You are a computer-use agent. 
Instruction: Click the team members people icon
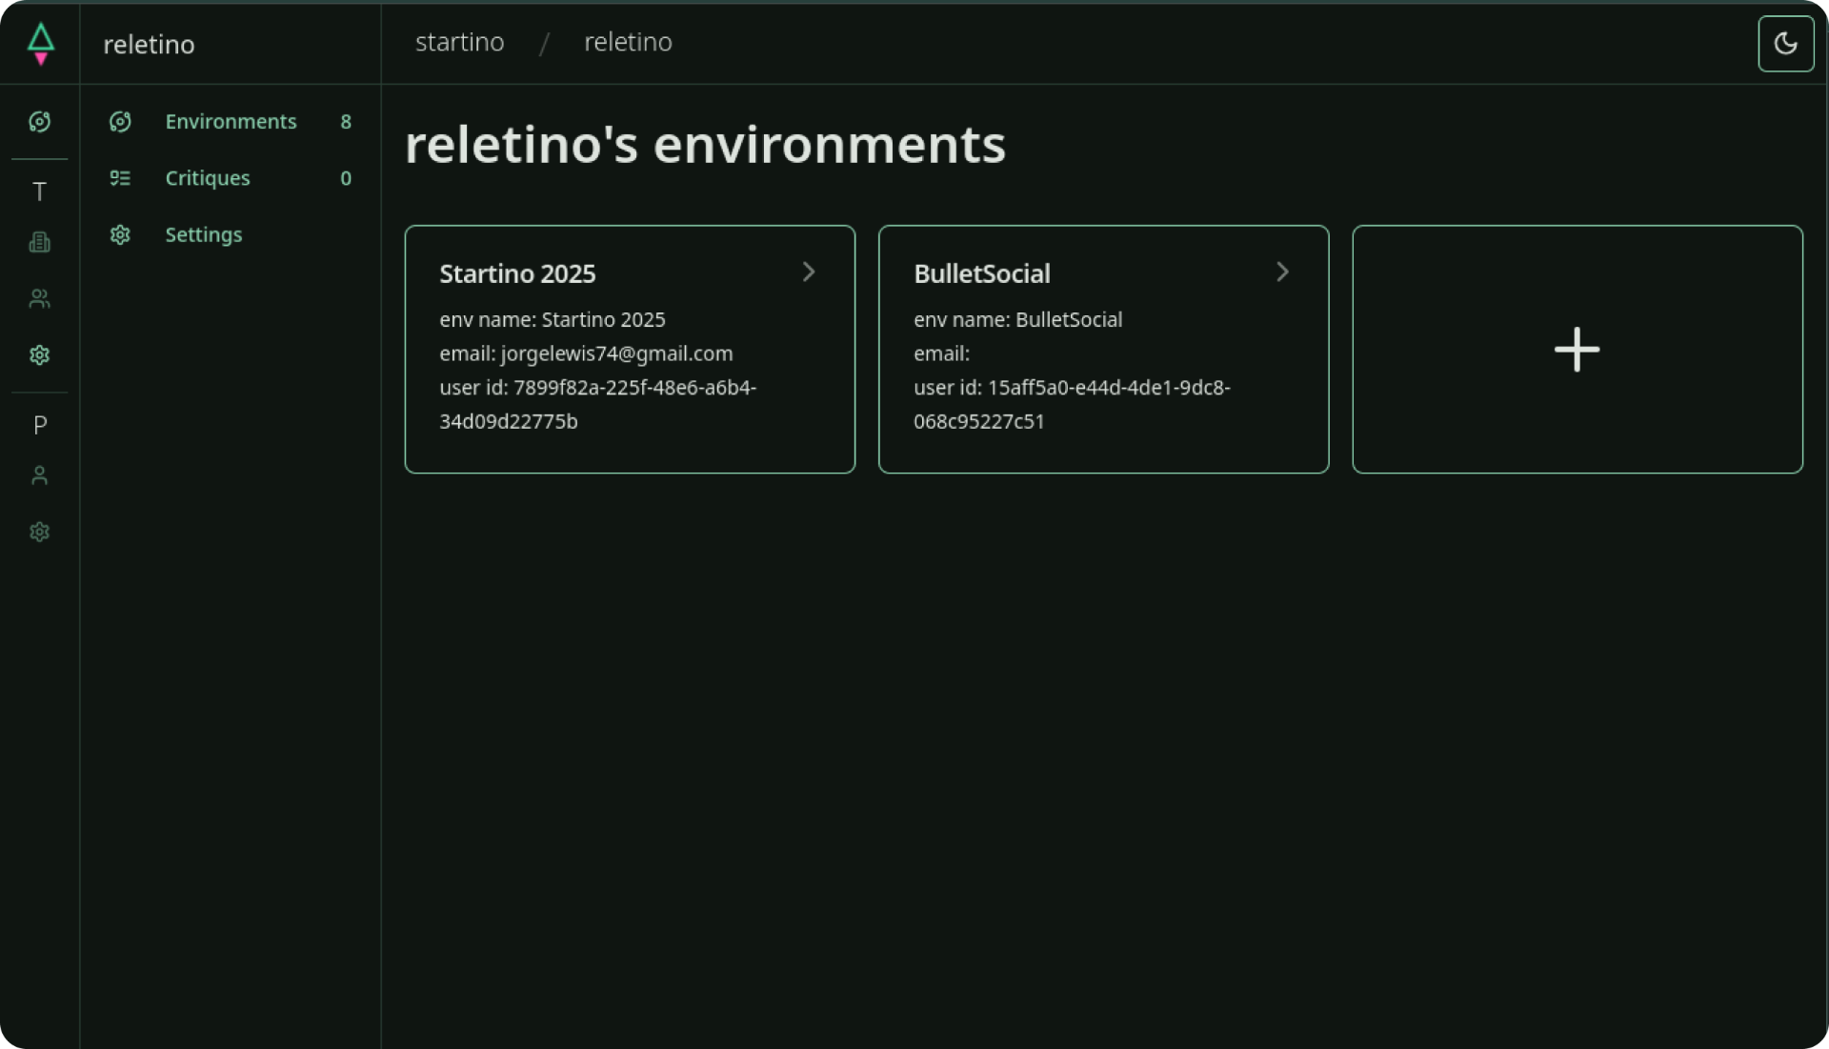coord(39,299)
